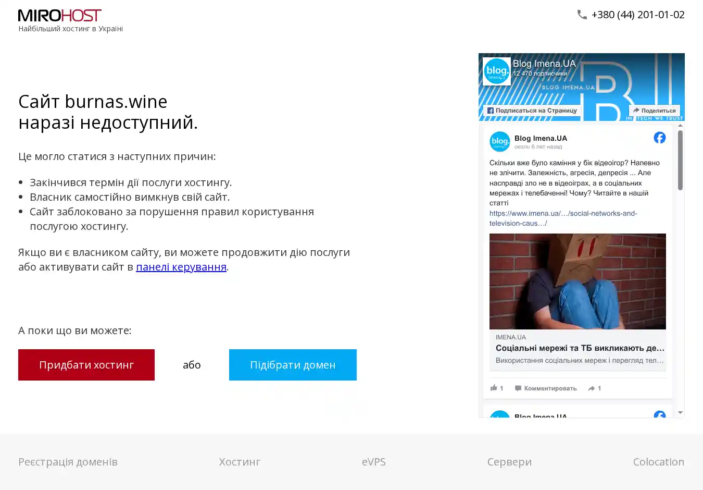Click Підібрати домен button
The height and width of the screenshot is (490, 703).
pyautogui.click(x=293, y=365)
